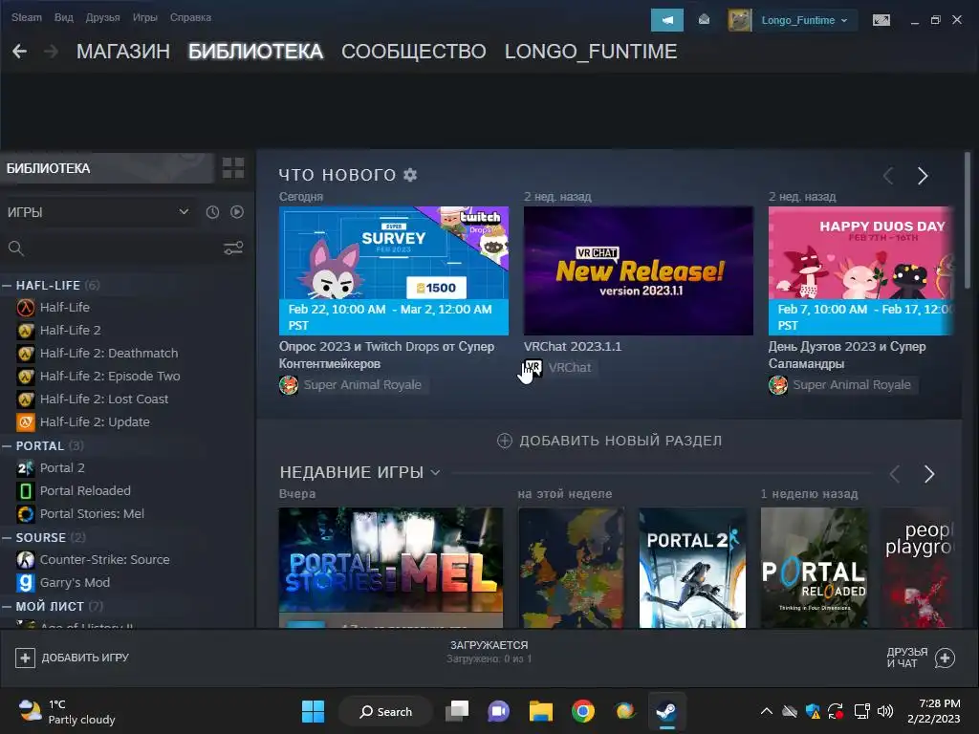Show ready-to-play games icon

[237, 212]
